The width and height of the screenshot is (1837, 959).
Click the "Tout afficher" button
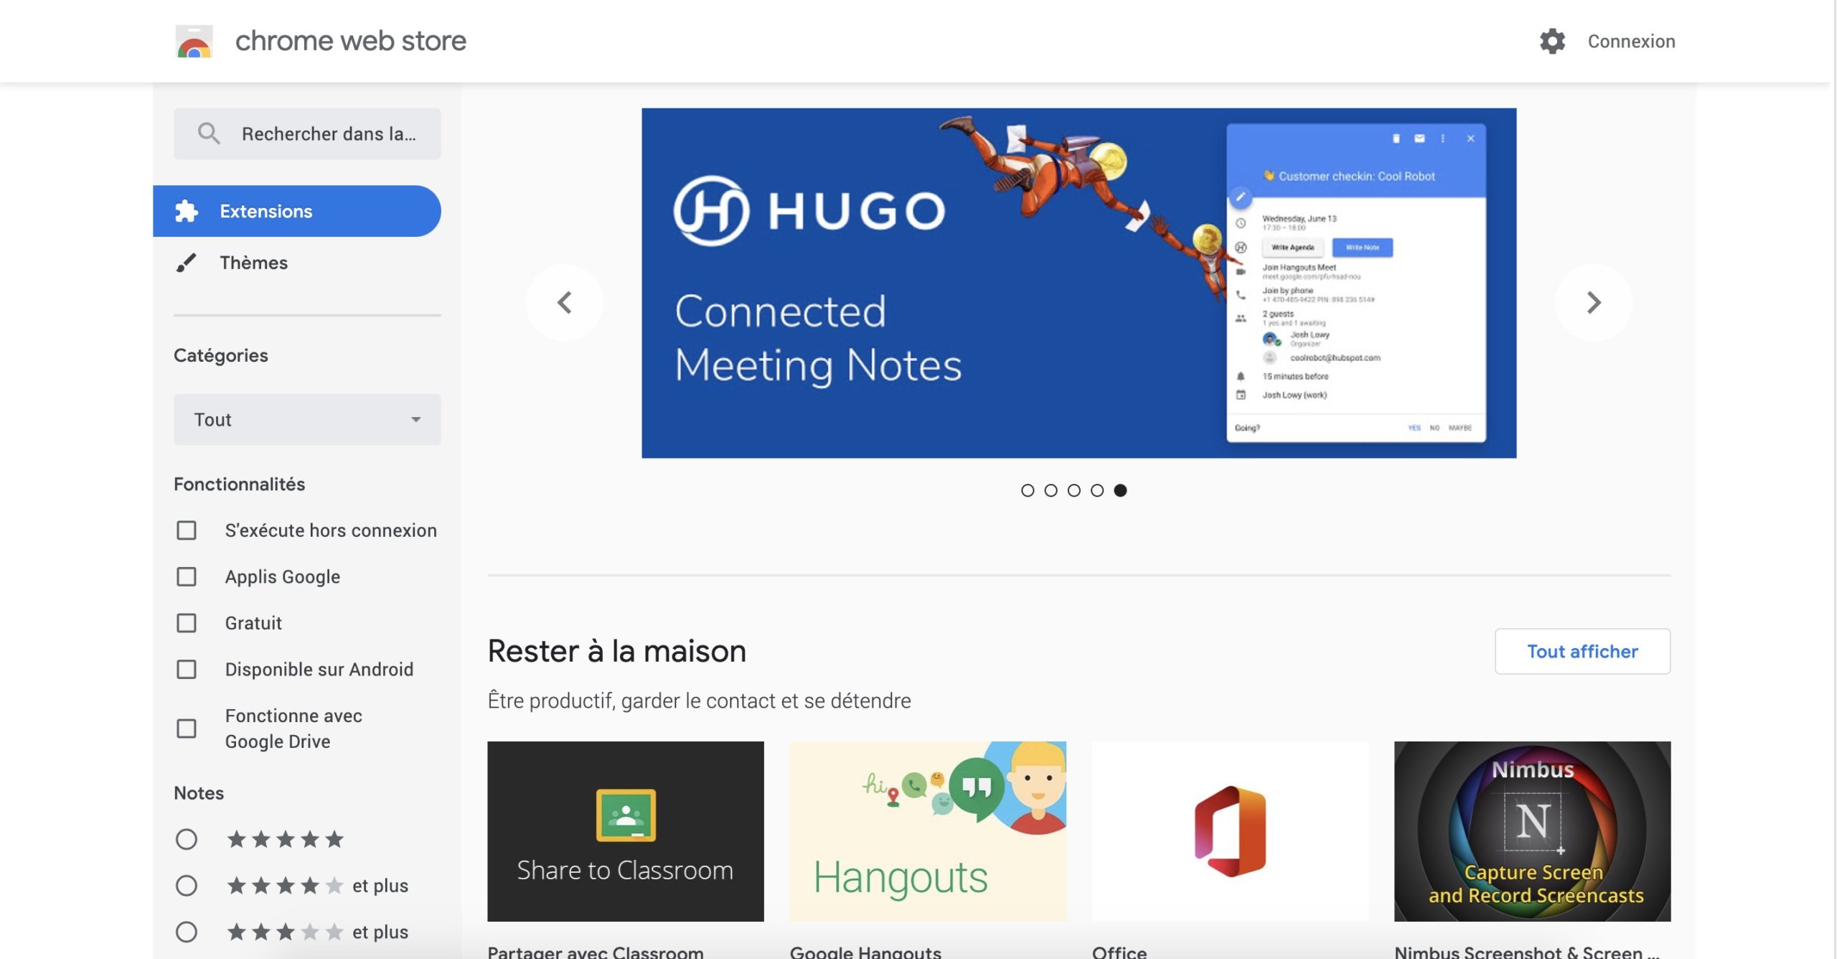pos(1582,651)
